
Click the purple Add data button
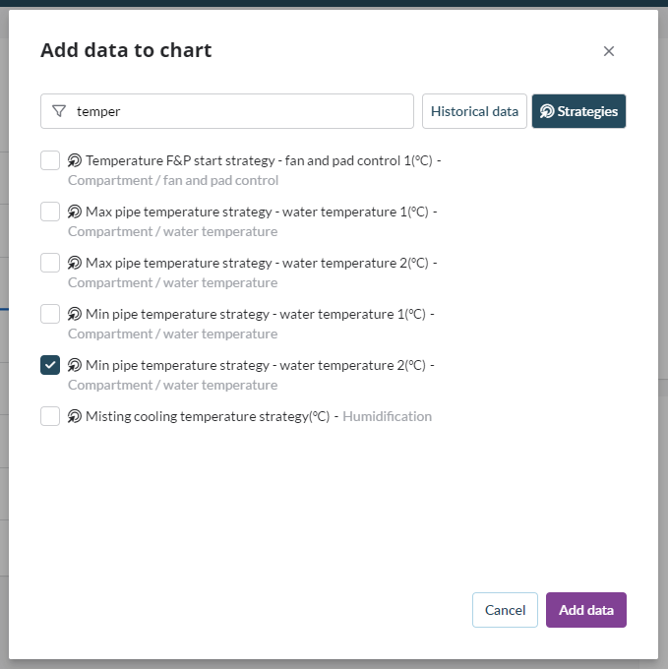585,610
